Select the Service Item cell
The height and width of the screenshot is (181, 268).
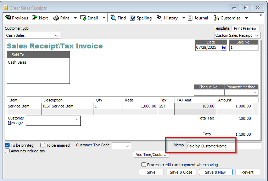[24, 106]
